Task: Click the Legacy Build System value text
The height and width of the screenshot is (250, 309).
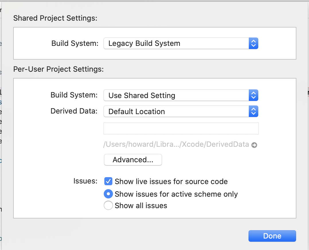Action: point(144,43)
